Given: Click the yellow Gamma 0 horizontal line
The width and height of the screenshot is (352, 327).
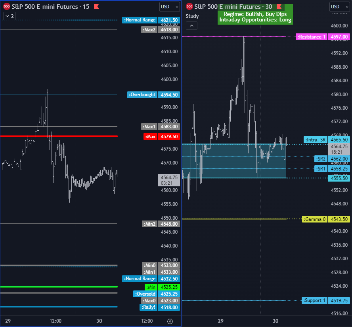Looking at the screenshot, I should [x=234, y=219].
